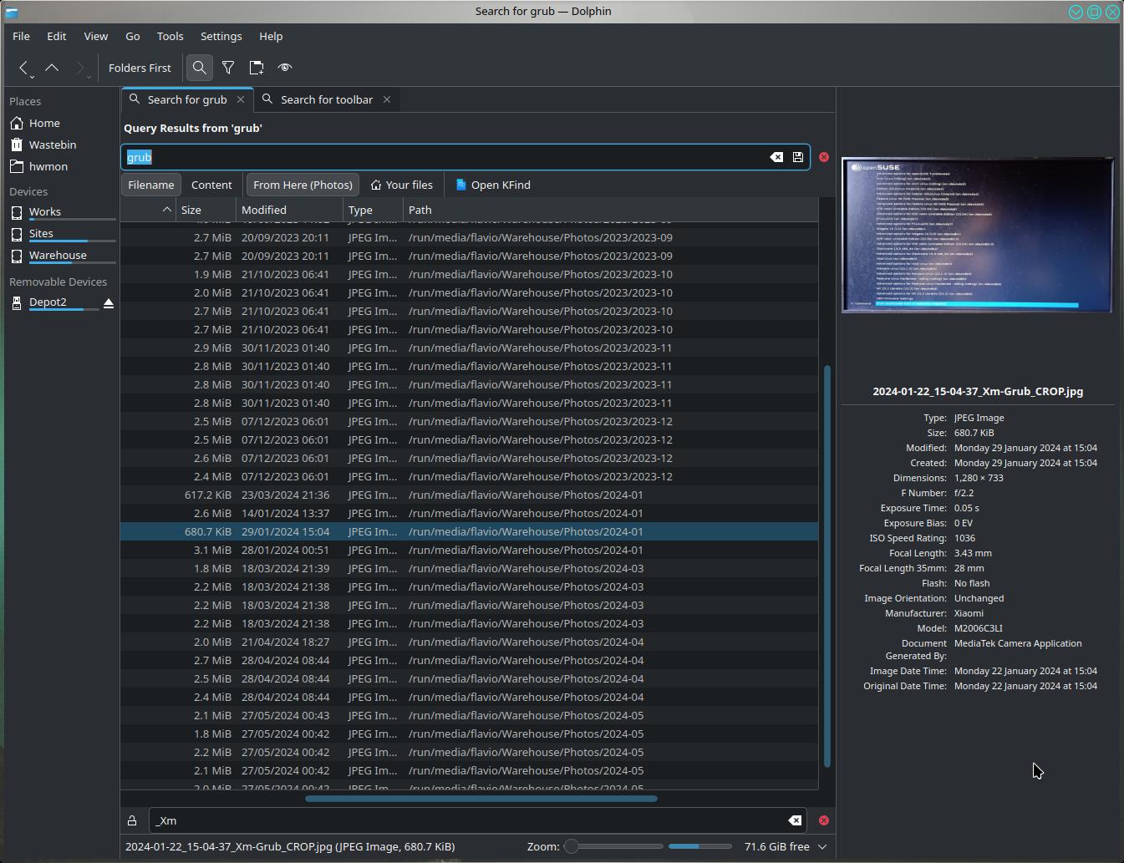Click the Open KFind button
The height and width of the screenshot is (863, 1124).
493,185
